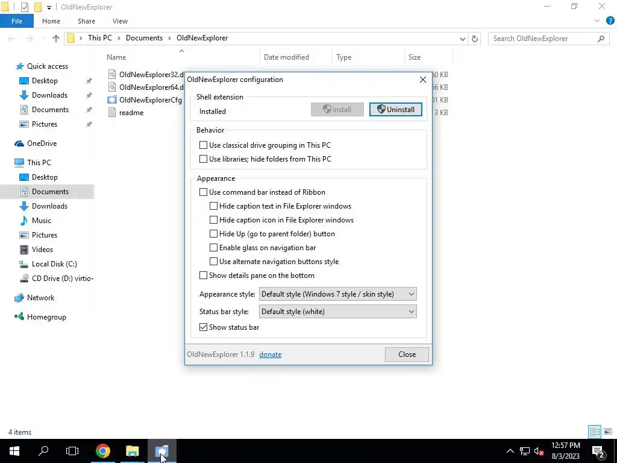Screen dimensions: 617x463
Task: Switch to the Share ribbon tab
Action: (86, 21)
